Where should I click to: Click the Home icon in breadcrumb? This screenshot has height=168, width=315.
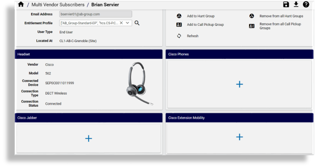pyautogui.click(x=21, y=5)
